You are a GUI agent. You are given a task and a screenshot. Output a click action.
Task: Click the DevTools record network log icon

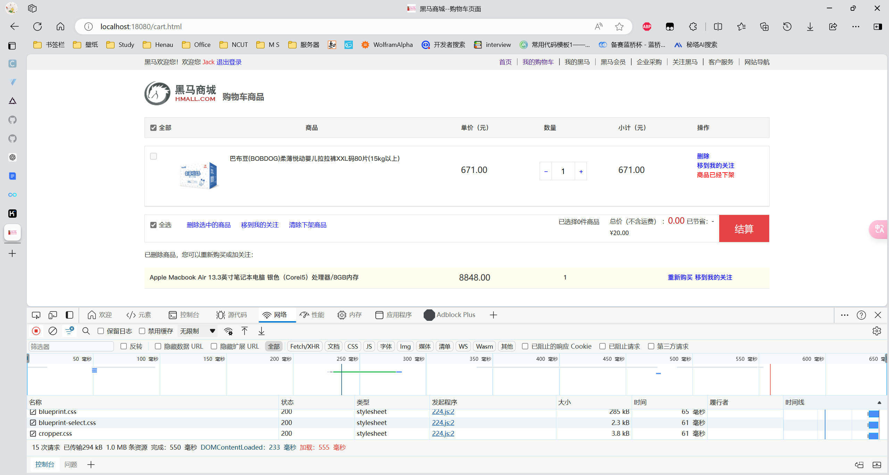point(36,331)
